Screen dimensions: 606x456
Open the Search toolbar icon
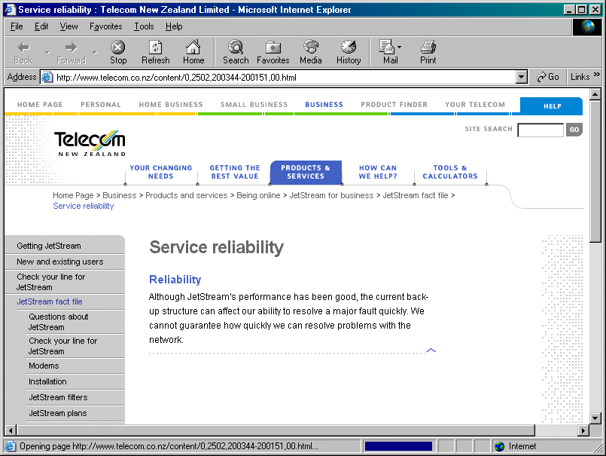pos(235,52)
